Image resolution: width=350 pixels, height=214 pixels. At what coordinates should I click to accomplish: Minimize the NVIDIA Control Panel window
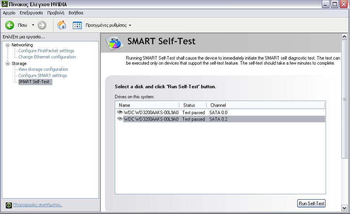tap(326, 4)
